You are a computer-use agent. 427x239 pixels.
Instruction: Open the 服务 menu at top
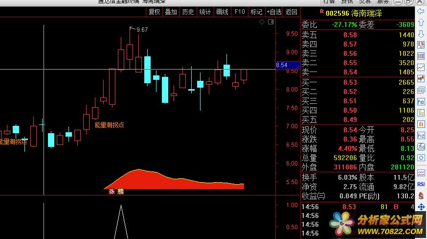383,1
